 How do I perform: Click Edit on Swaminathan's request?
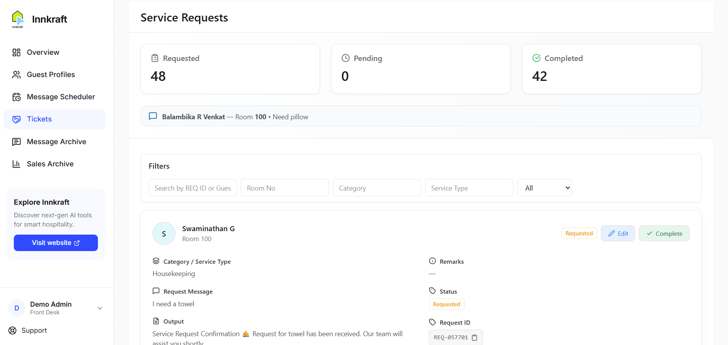coord(618,233)
